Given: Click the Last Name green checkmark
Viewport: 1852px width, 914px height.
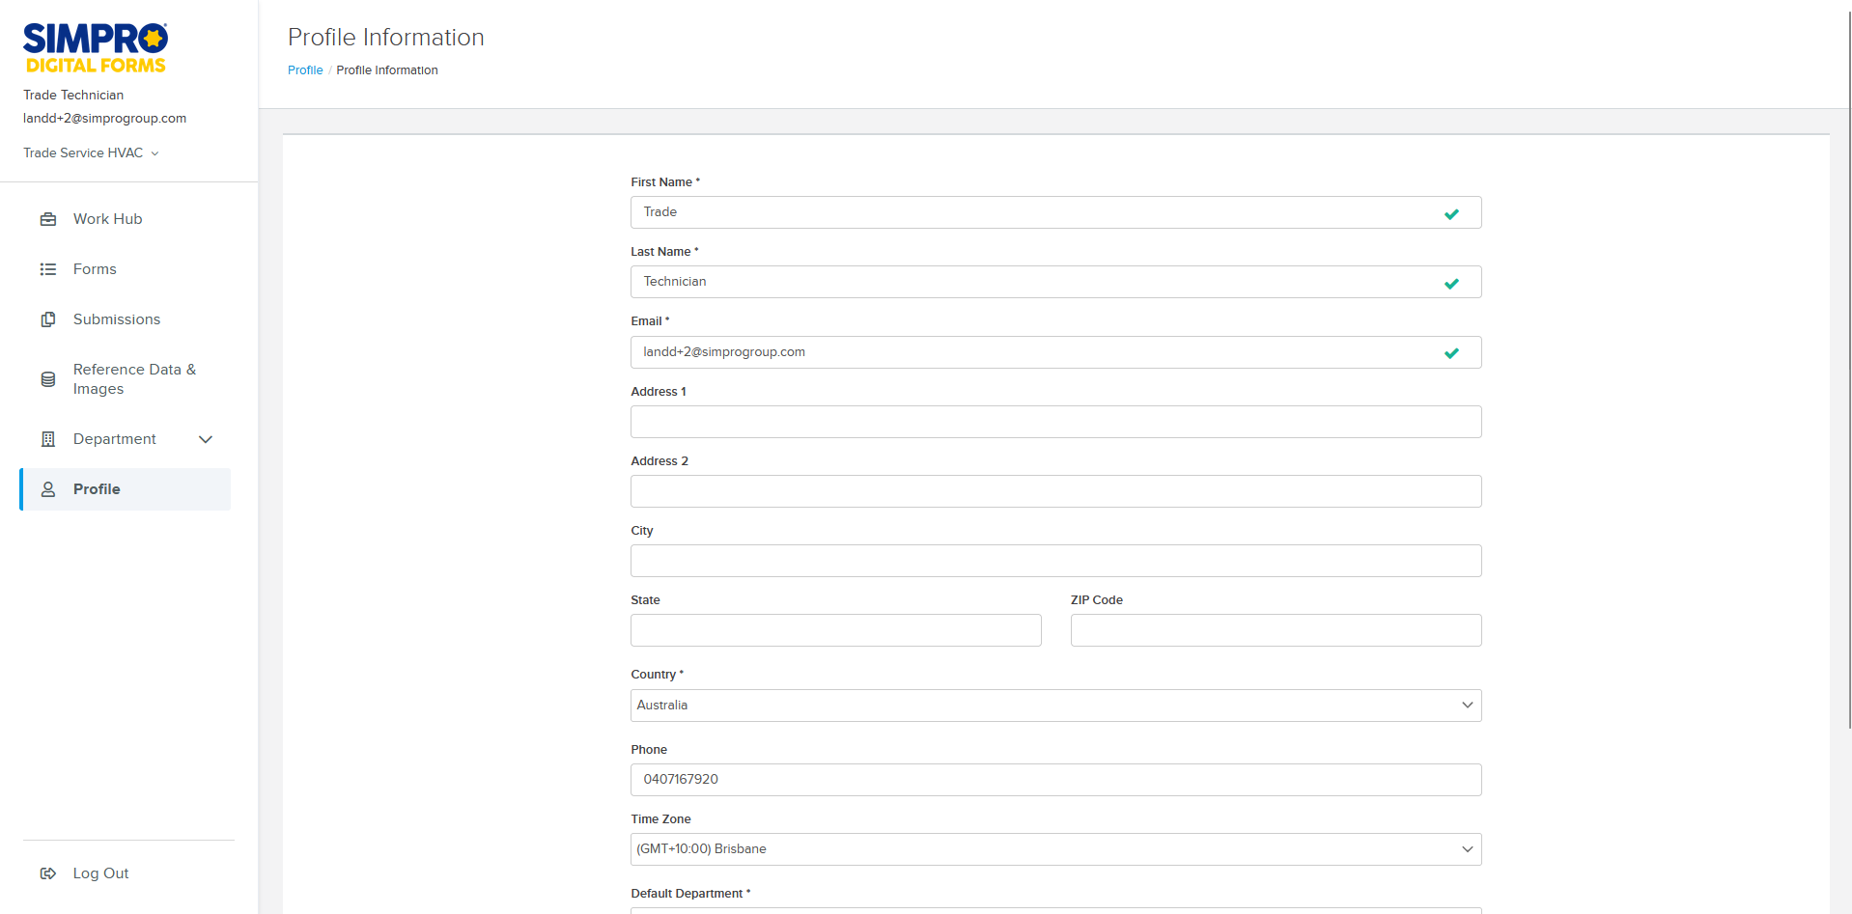Looking at the screenshot, I should point(1451,284).
